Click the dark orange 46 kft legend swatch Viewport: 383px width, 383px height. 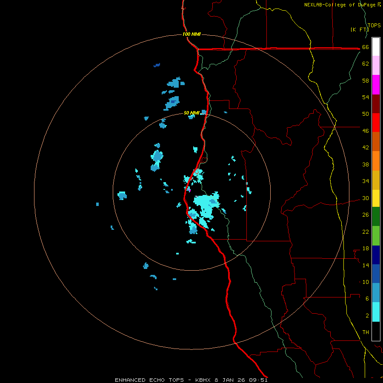click(376, 141)
